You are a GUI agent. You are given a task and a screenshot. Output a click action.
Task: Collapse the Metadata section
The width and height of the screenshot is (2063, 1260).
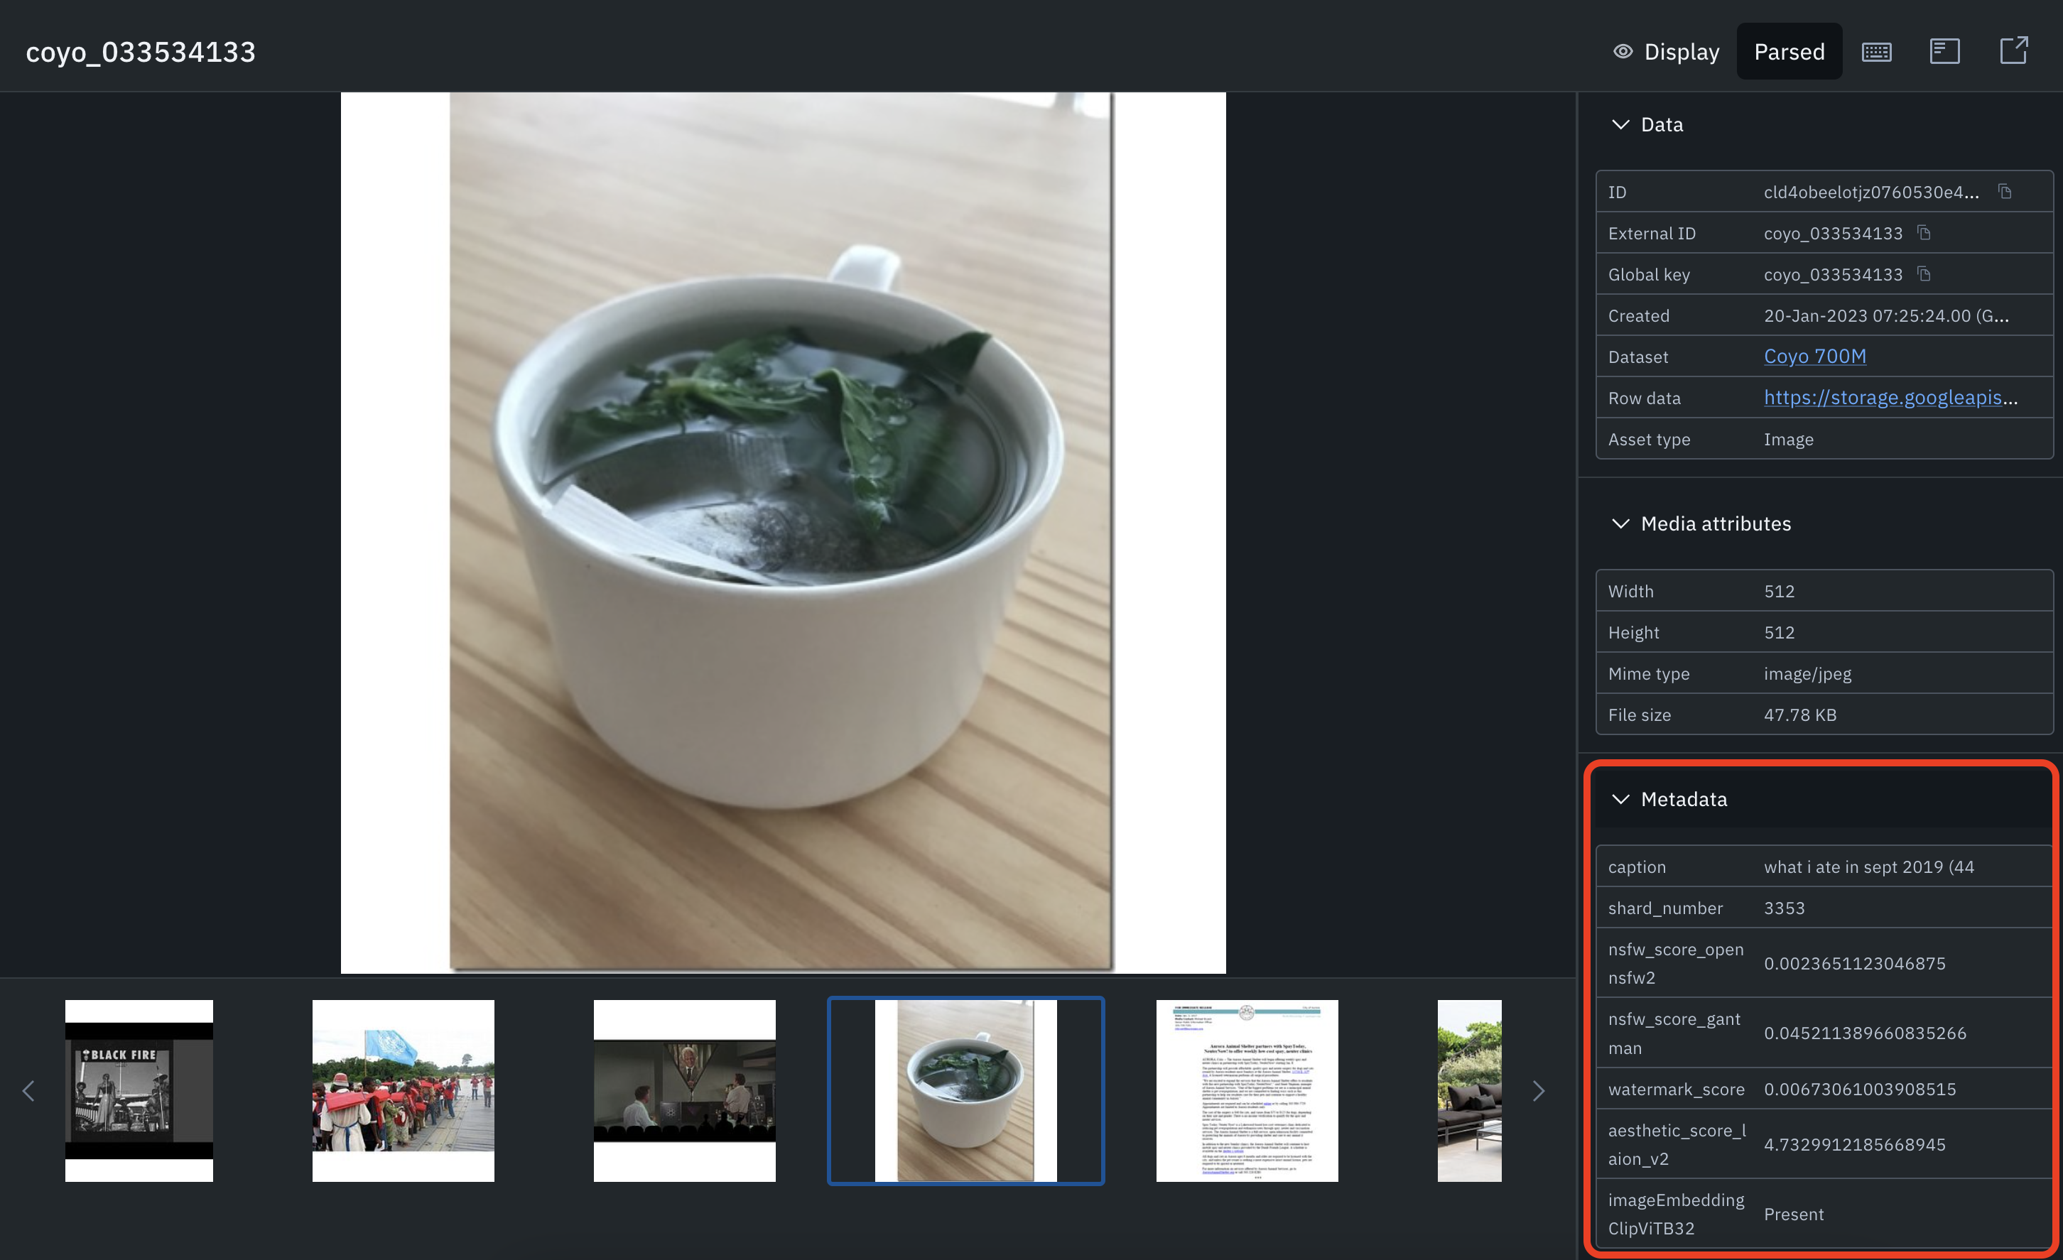1621,800
